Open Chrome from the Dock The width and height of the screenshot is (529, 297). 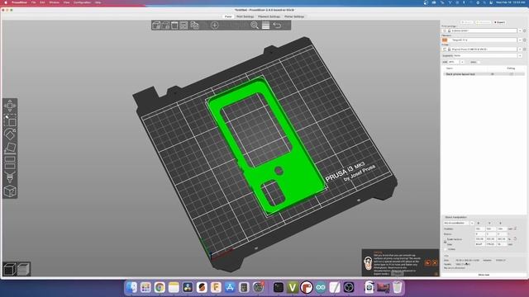(160, 287)
